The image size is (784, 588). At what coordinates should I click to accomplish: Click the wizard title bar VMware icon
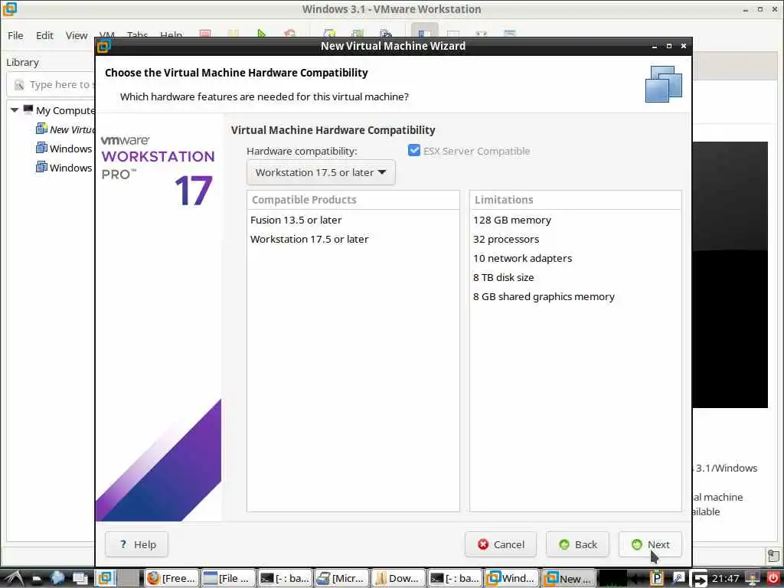(104, 46)
